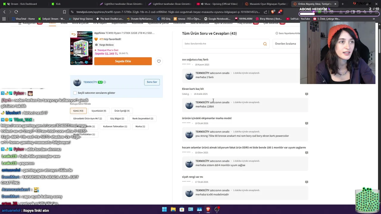Report the 'Ekran kartı kaç bit' question

tap(307, 94)
